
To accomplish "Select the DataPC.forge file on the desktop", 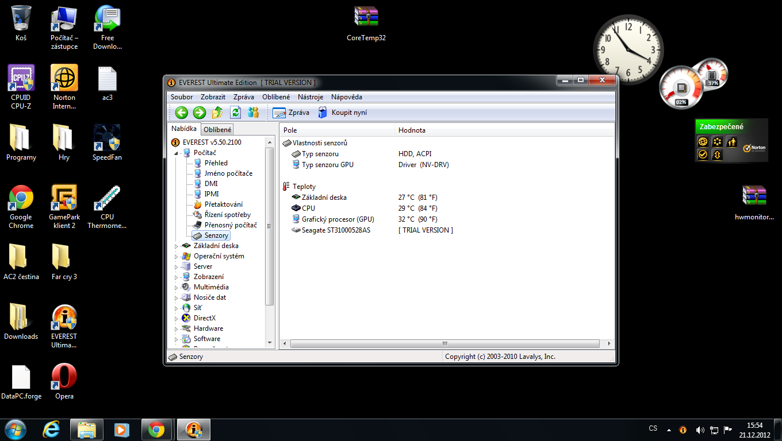I will 21,381.
